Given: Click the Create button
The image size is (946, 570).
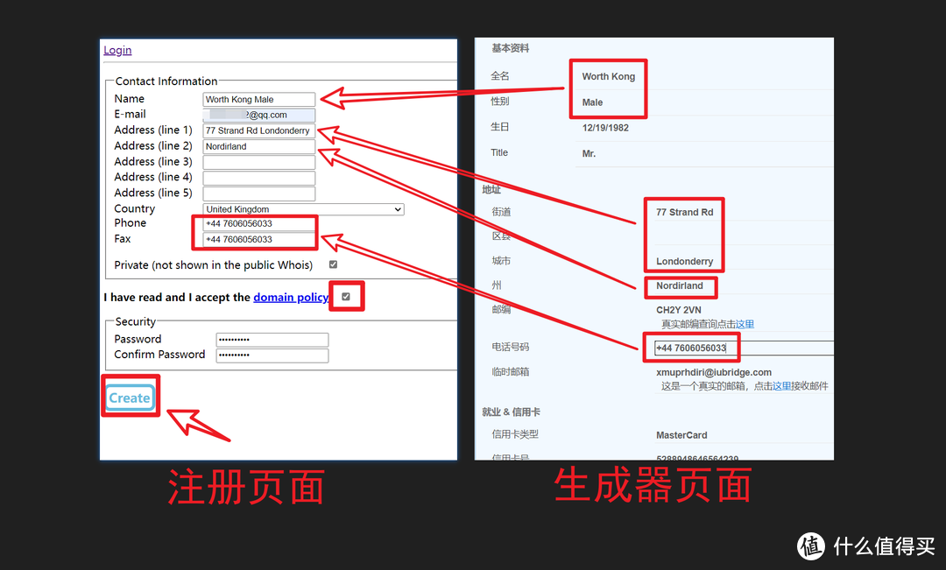Looking at the screenshot, I should (x=130, y=398).
